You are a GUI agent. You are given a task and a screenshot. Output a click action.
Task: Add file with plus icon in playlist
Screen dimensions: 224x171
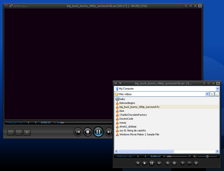tap(183, 163)
